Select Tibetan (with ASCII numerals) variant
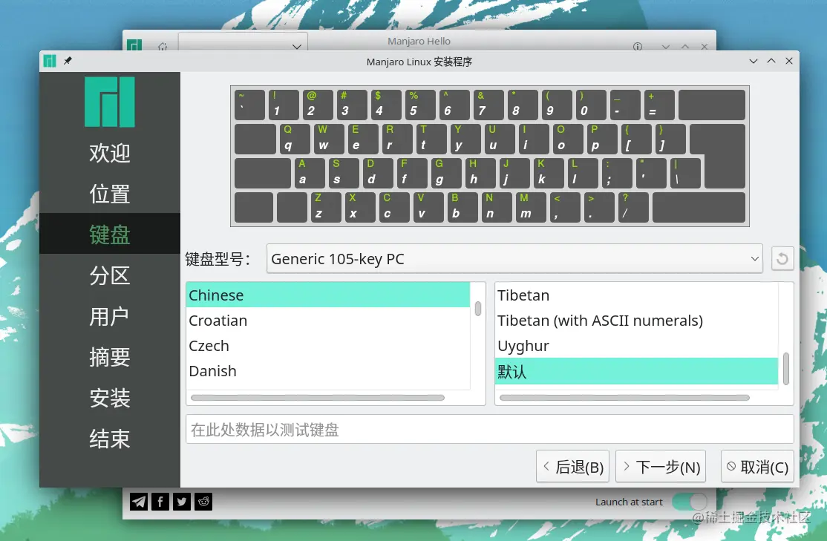The height and width of the screenshot is (541, 827). pos(637,320)
